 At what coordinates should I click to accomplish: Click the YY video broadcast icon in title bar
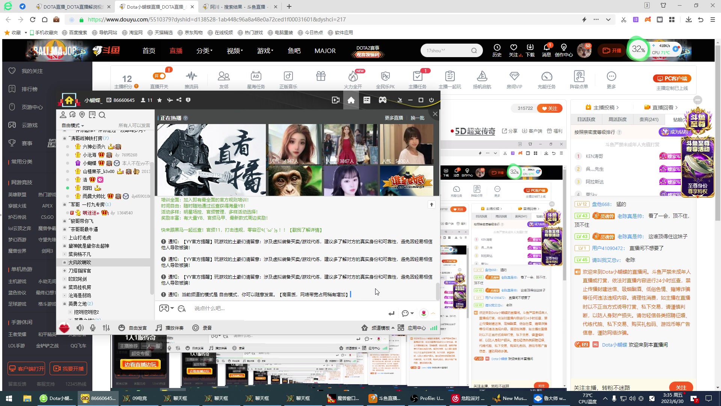pos(336,100)
